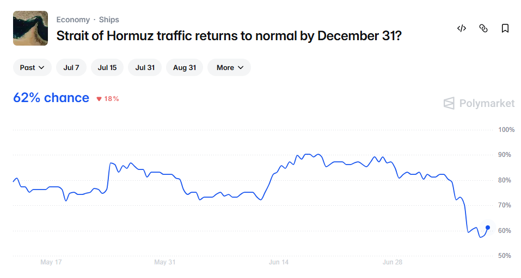The width and height of the screenshot is (521, 278).
Task: Copy the market link icon
Action: 483,28
